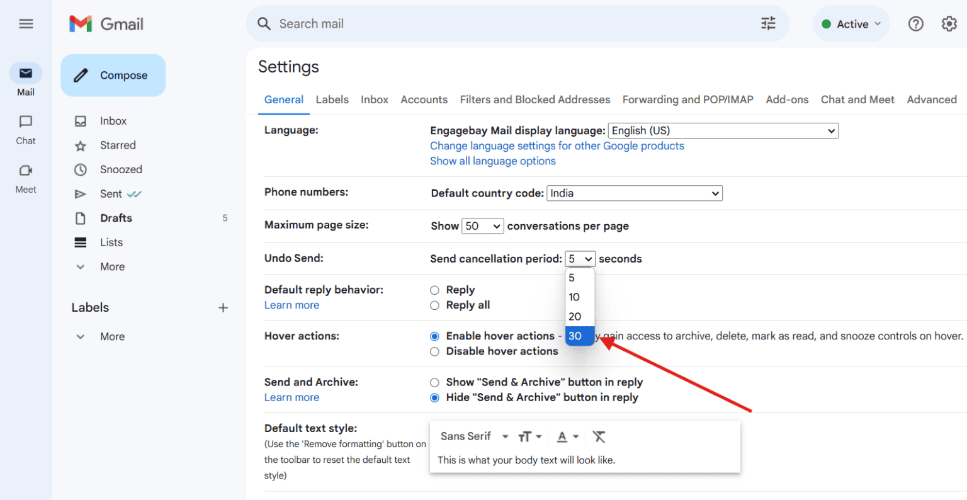The height and width of the screenshot is (500, 967).
Task: Show the Send & Archive button in reply
Action: pos(434,382)
